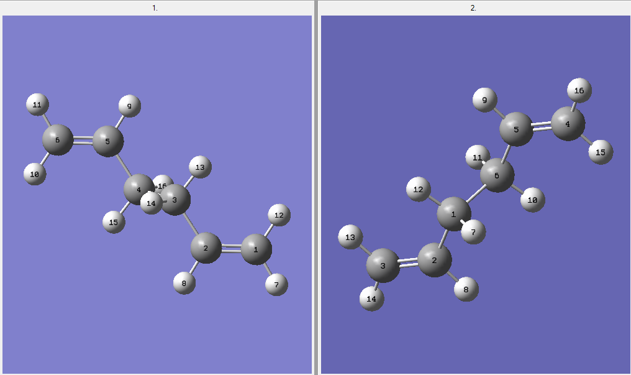Click hydrogen atom 8 in panel 1

point(184,283)
